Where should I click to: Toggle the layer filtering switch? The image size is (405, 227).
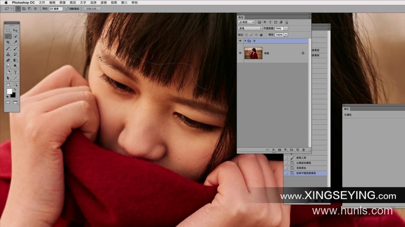(x=287, y=22)
